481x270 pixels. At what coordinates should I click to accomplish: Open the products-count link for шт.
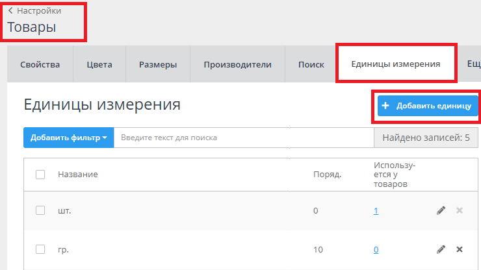point(376,211)
